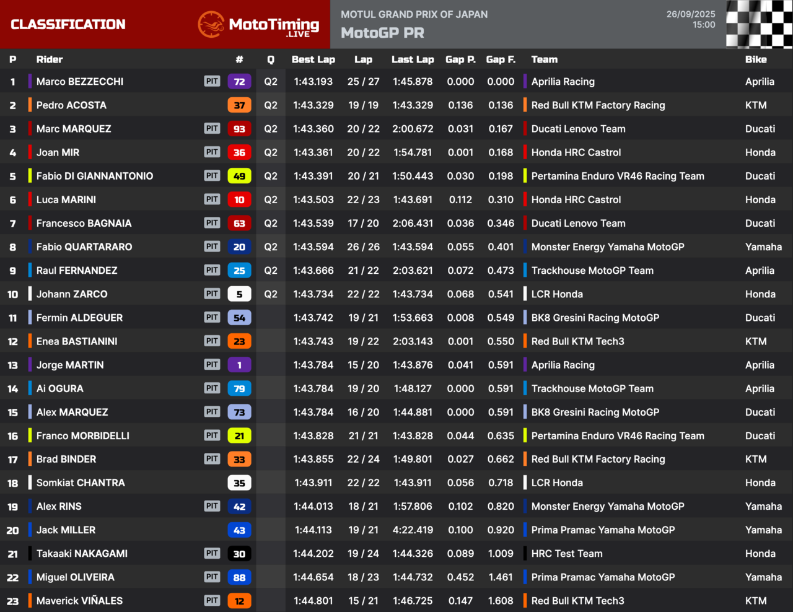Image resolution: width=793 pixels, height=612 pixels.
Task: Click number badge 35 of Somkiat Chantra
Action: pos(239,483)
